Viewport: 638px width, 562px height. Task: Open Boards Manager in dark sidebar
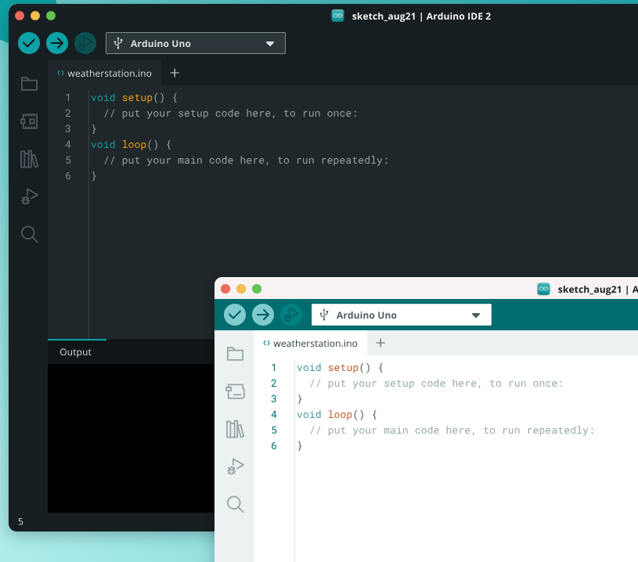point(29,121)
